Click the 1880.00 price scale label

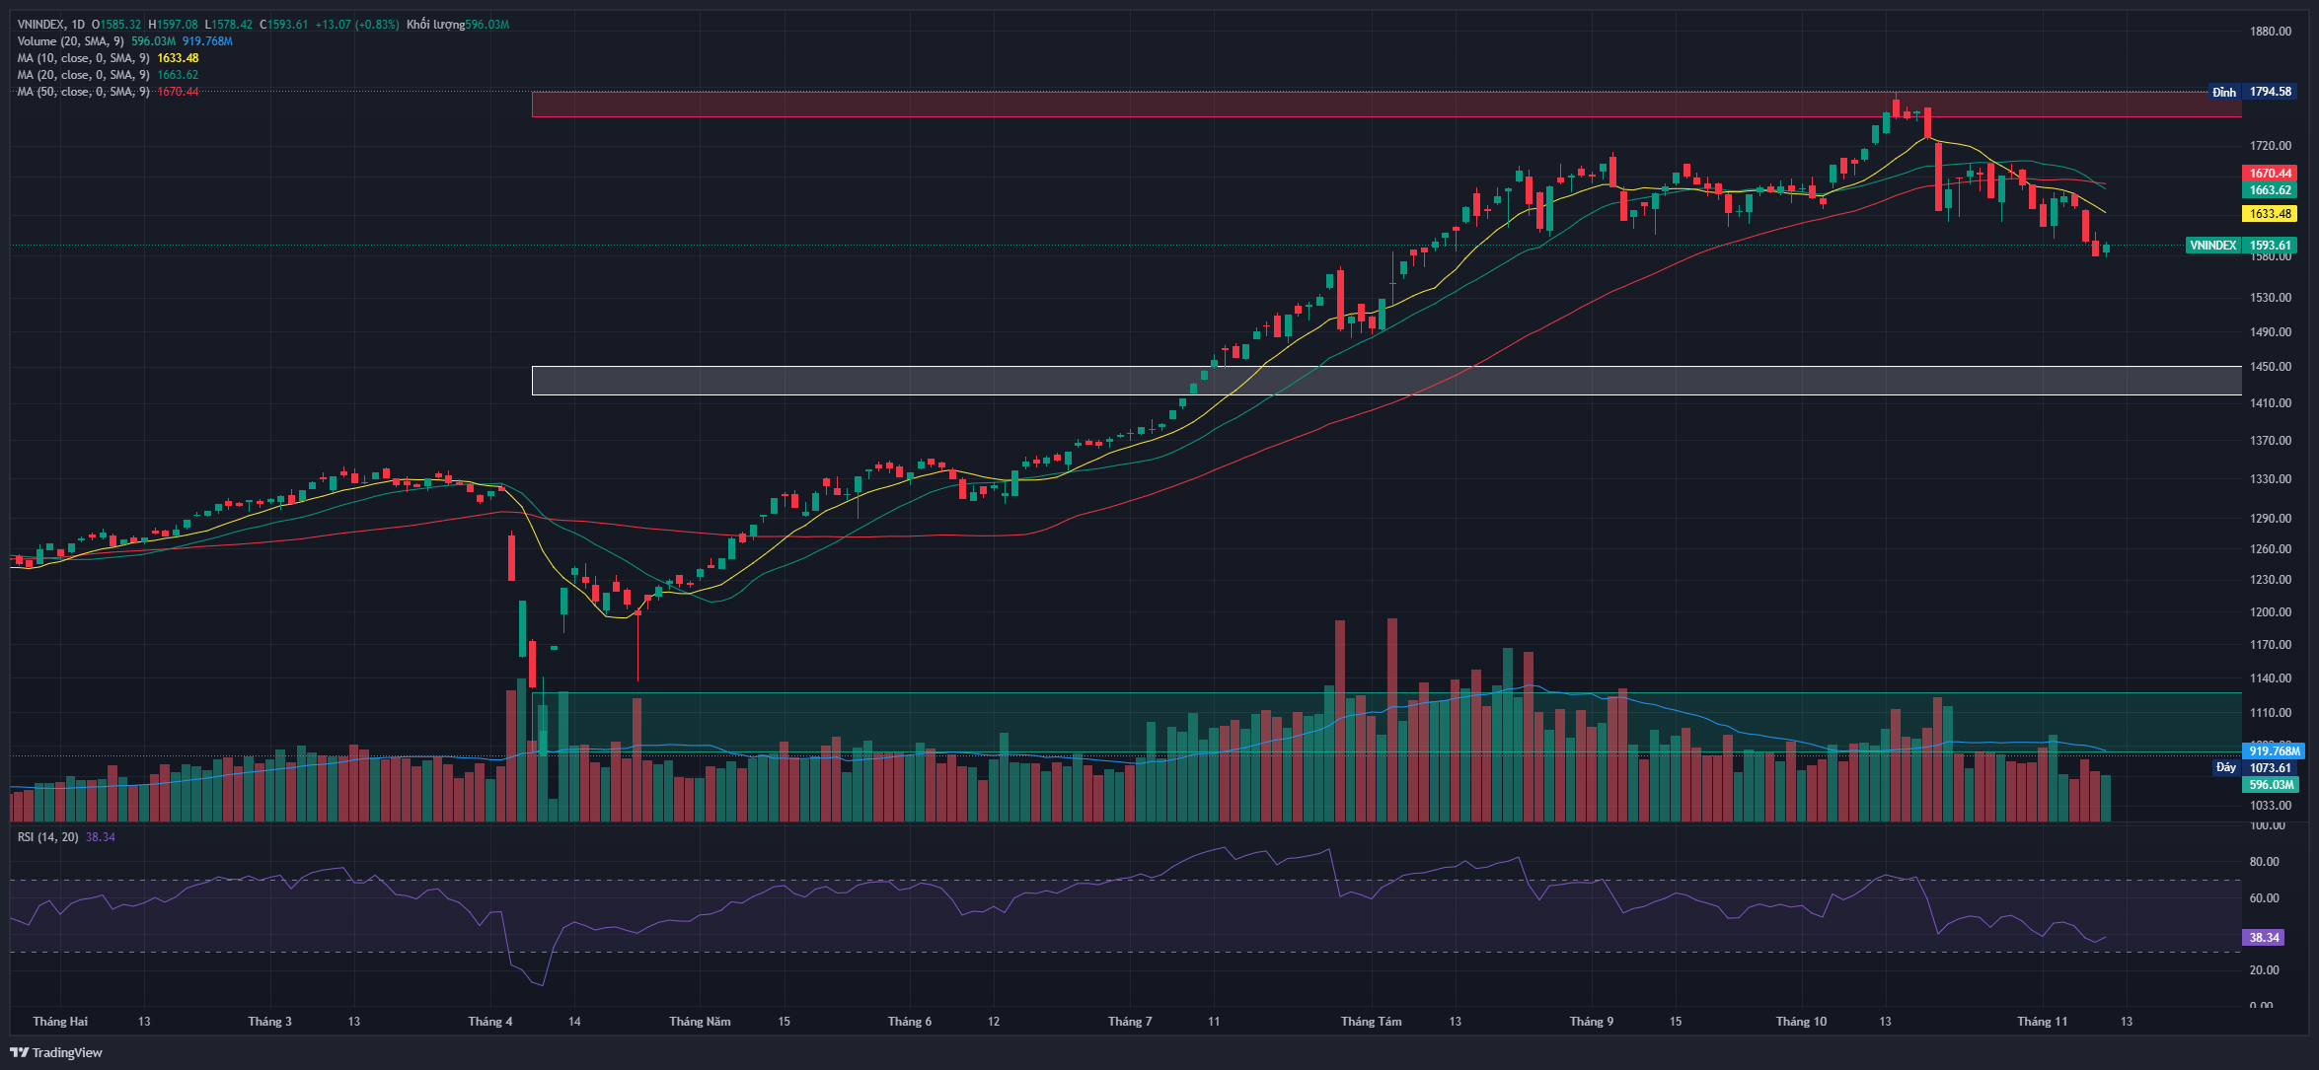[2270, 32]
